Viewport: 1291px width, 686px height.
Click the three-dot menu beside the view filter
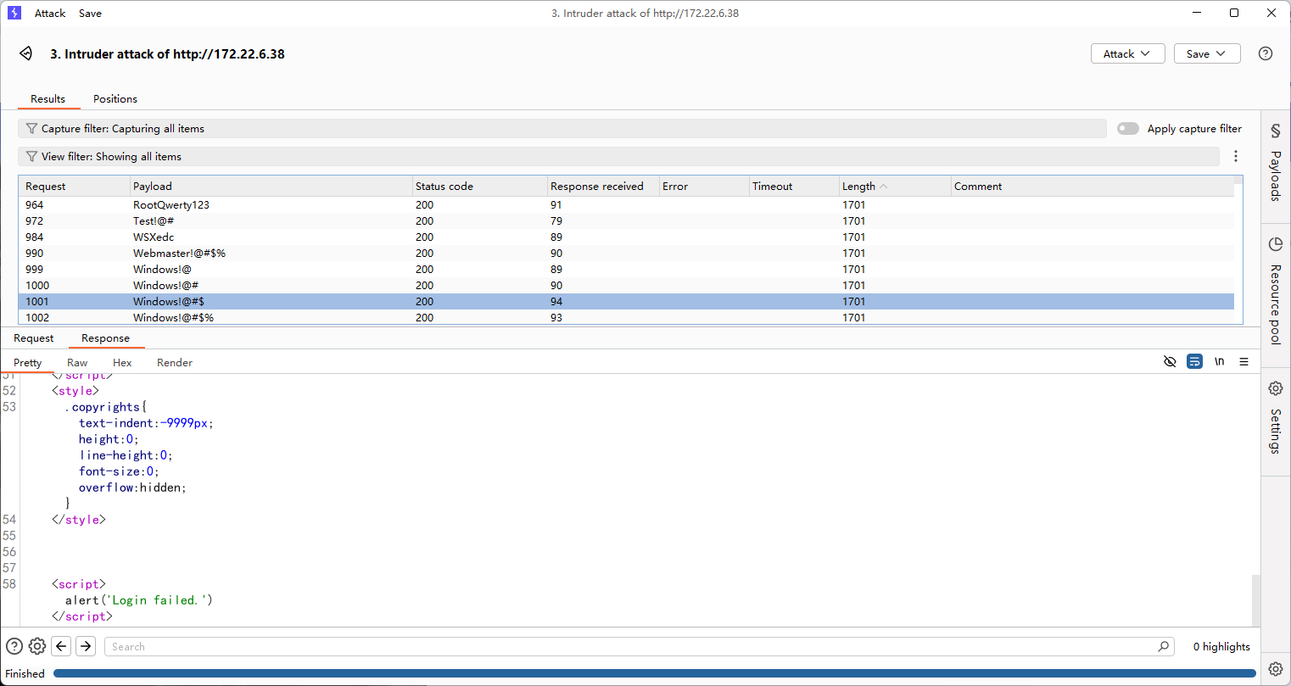click(x=1235, y=156)
